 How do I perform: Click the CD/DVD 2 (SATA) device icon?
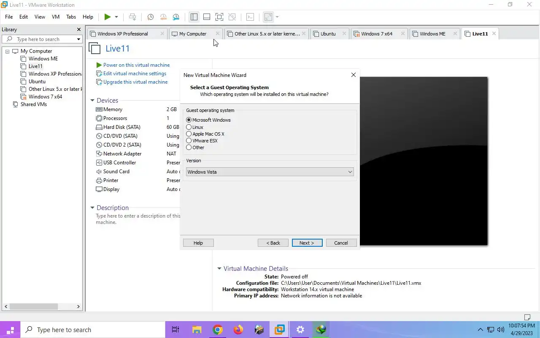tap(99, 145)
